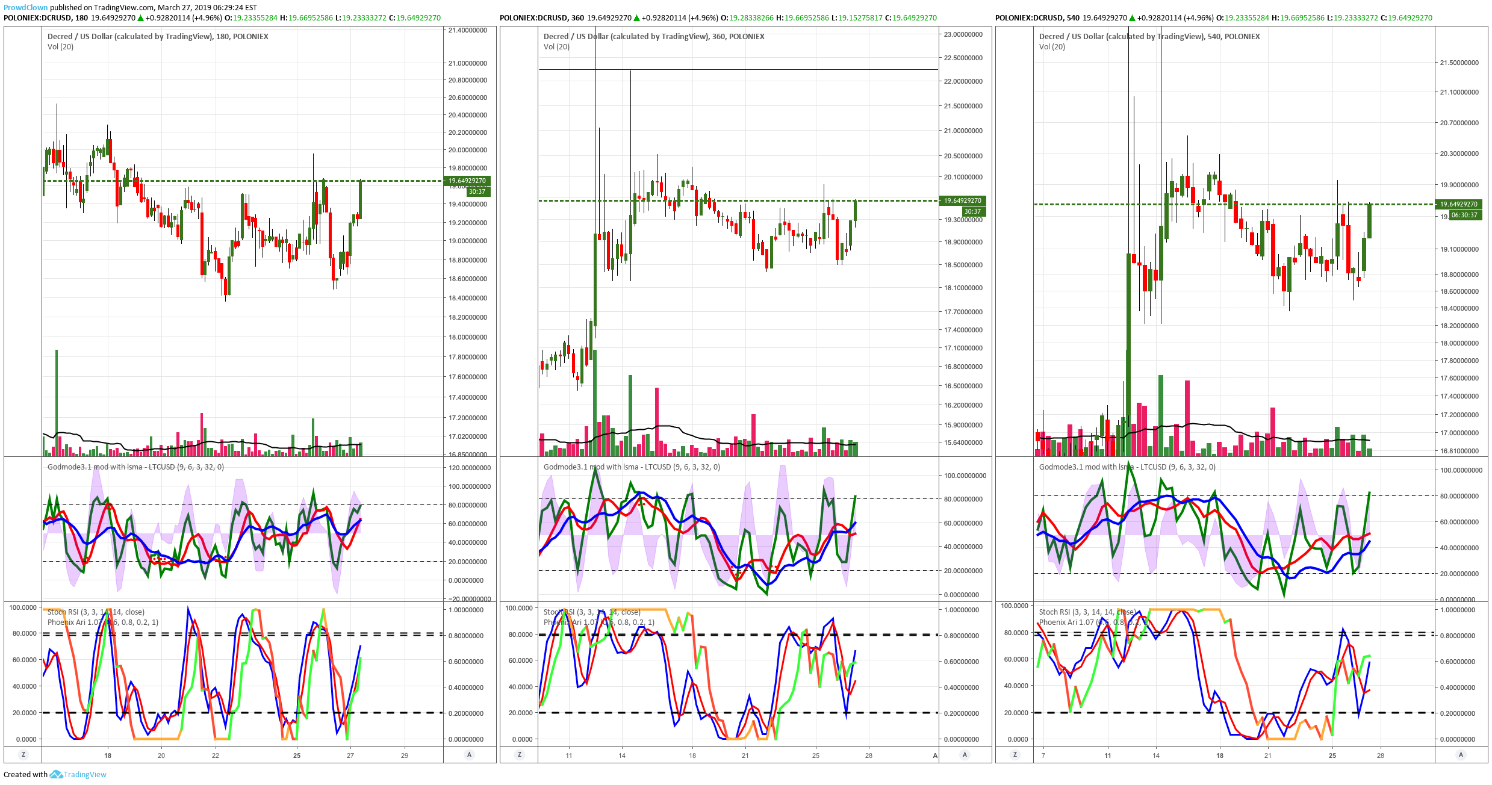This screenshot has height=785, width=1492.
Task: Click the Stoch RSI indicator title in 360 chart
Action: pos(592,612)
